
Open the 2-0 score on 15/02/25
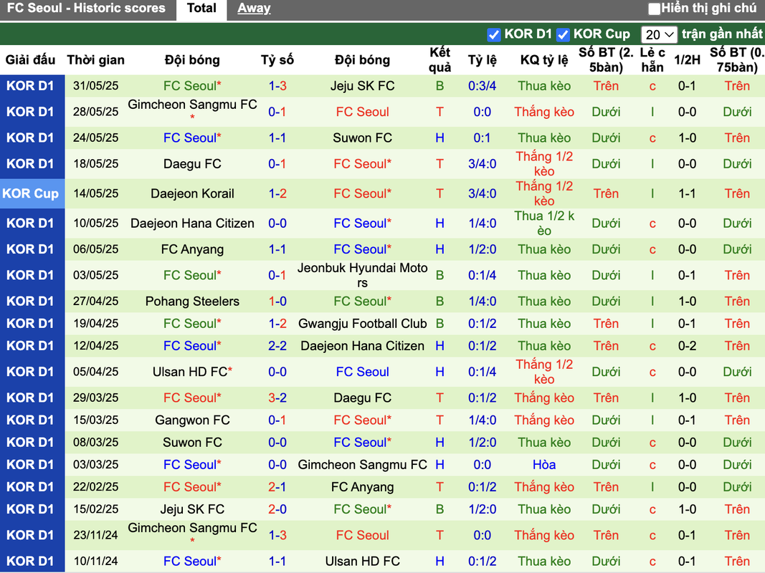(277, 510)
